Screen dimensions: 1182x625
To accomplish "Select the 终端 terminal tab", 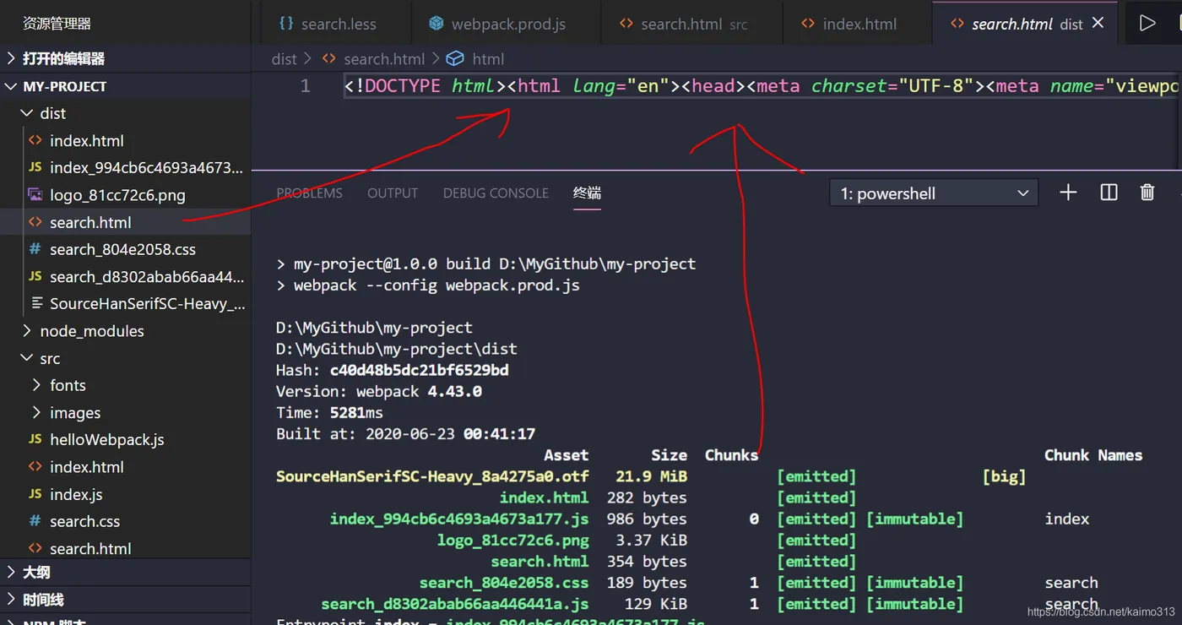I will (587, 193).
